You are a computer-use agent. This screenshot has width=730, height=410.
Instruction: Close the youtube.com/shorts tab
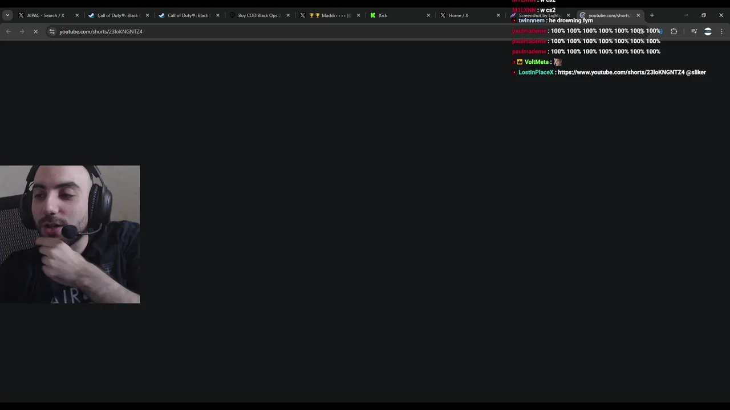638,15
